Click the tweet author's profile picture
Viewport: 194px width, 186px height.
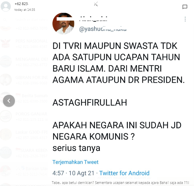63,24
